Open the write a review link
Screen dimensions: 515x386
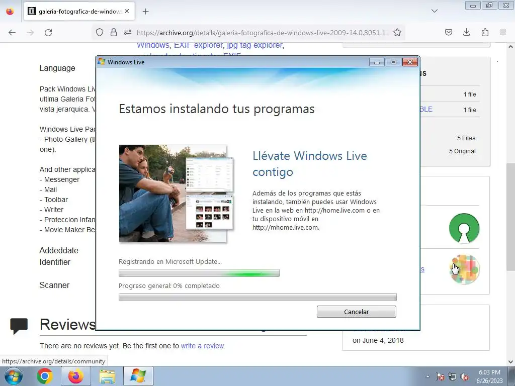[x=203, y=346]
